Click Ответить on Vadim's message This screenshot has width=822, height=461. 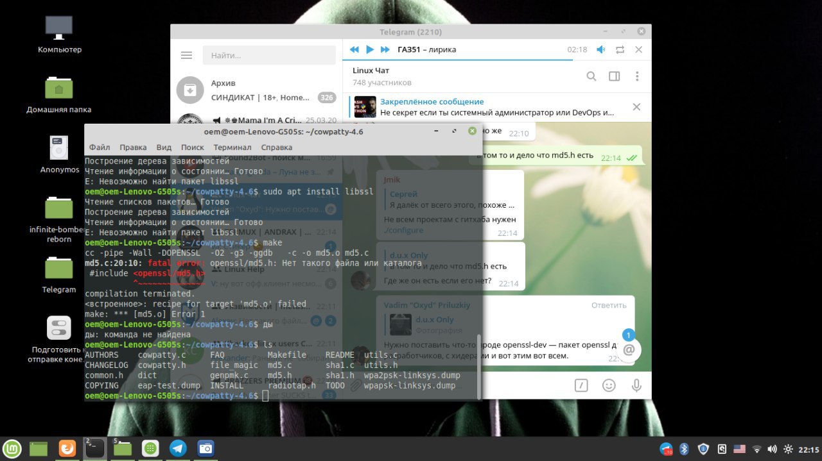click(609, 305)
